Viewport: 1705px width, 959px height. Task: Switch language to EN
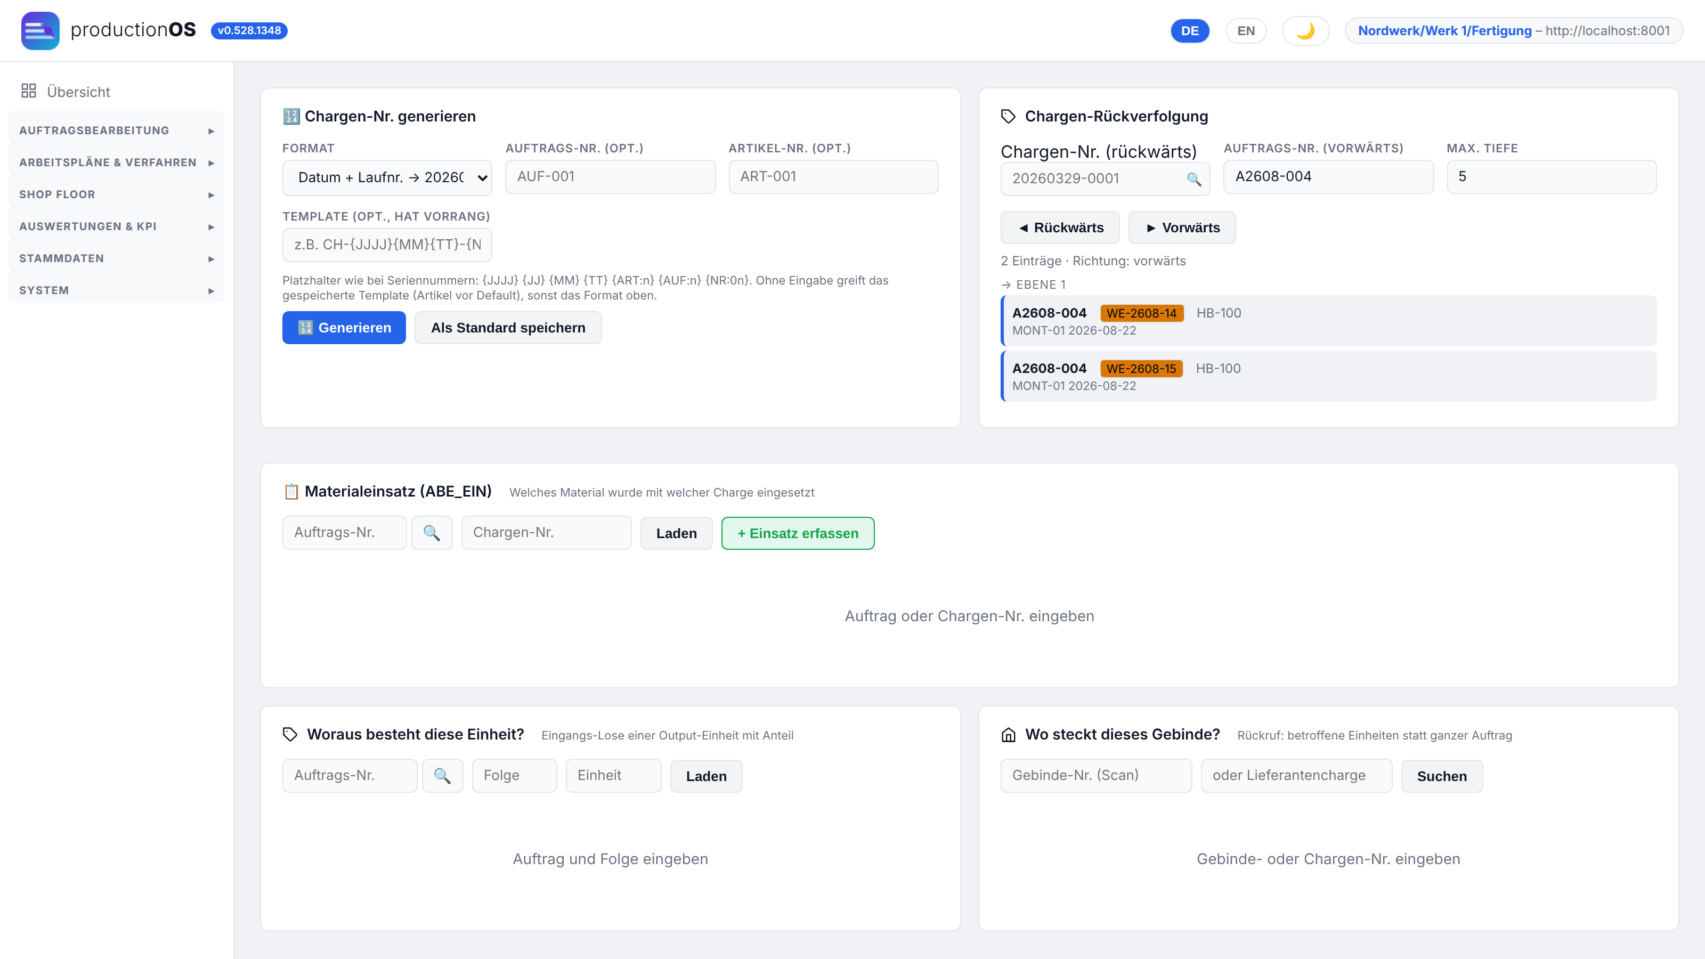click(x=1246, y=31)
